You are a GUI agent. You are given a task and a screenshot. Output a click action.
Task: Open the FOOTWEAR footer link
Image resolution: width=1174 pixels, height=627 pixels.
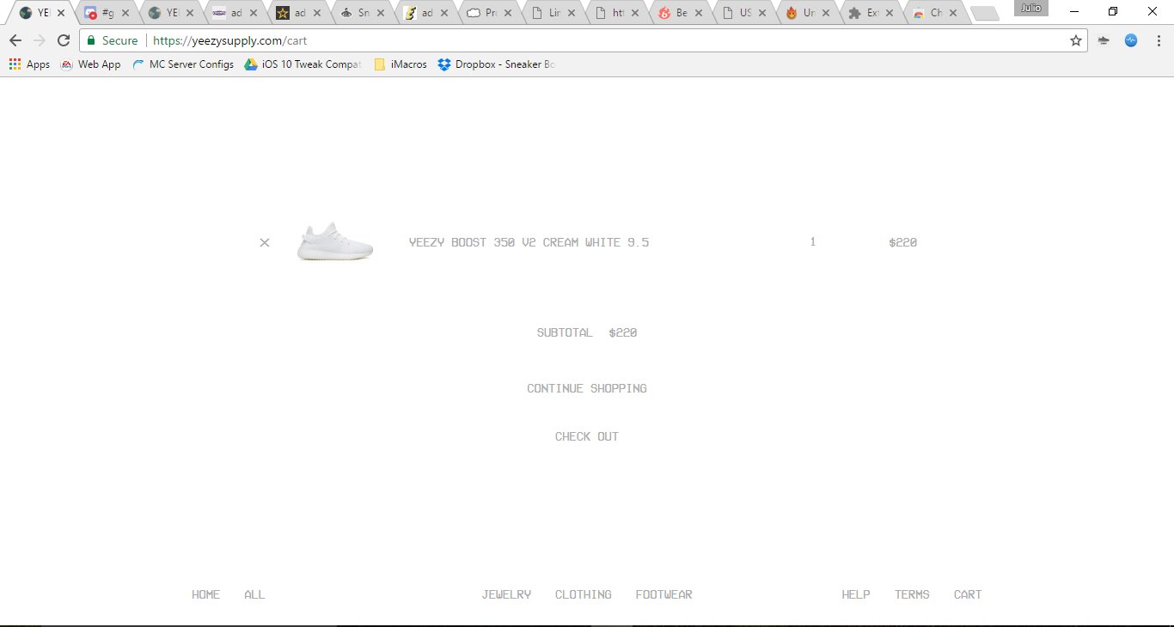coord(664,594)
